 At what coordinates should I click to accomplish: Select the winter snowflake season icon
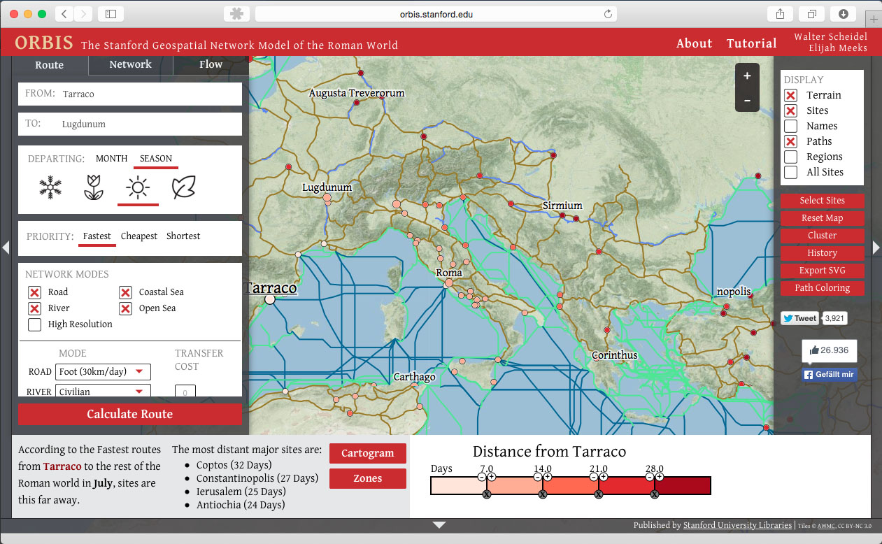pos(50,187)
